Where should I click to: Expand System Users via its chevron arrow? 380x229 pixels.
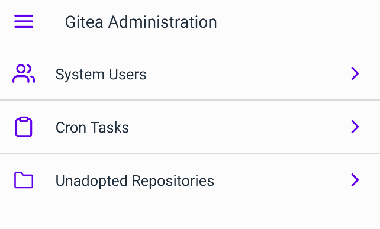point(355,73)
